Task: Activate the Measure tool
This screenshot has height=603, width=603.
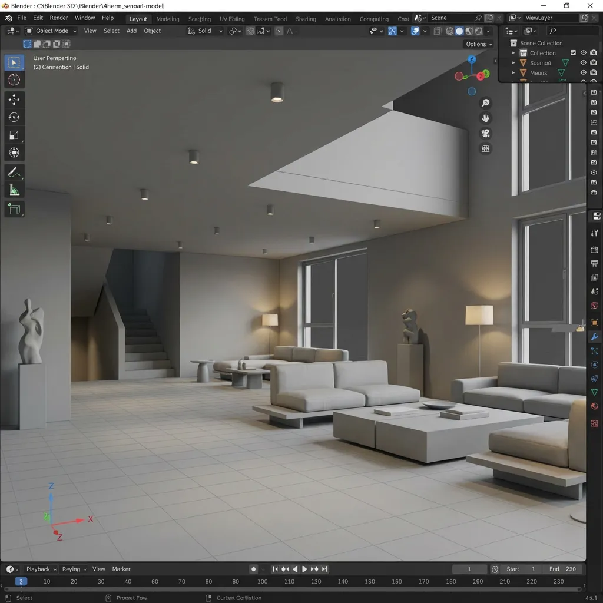Action: pyautogui.click(x=14, y=189)
